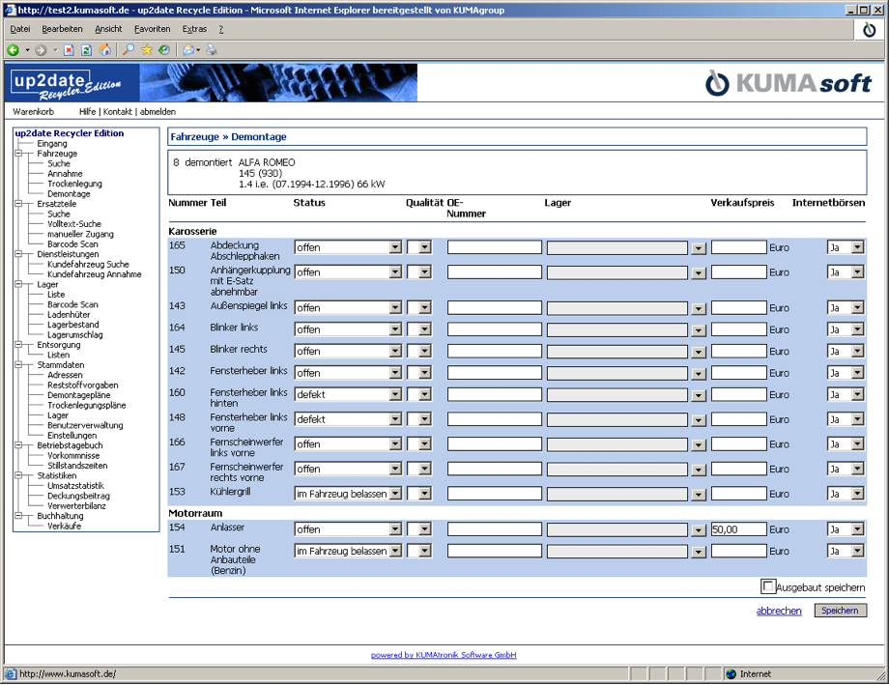
Task: Collapse the Fahrzeuge tree node
Action: tap(18, 154)
